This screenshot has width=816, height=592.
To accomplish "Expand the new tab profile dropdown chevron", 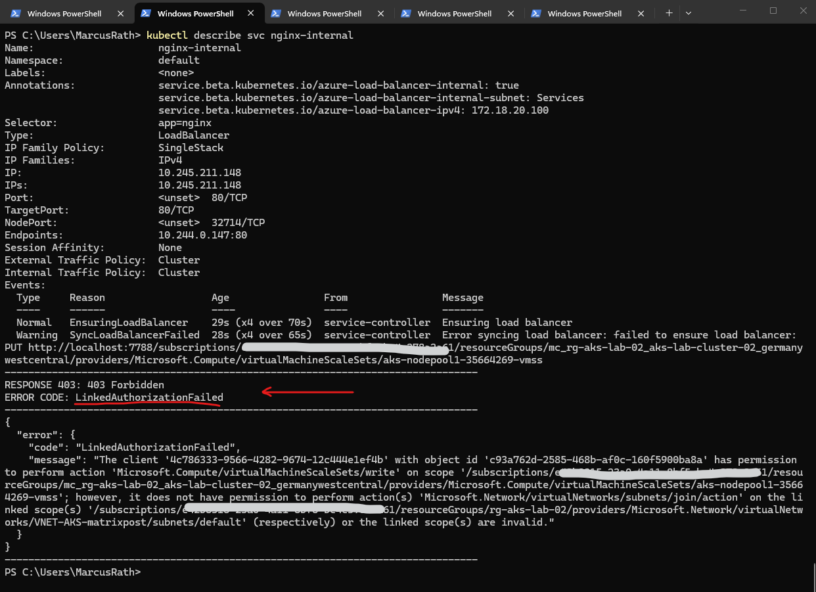I will (x=689, y=13).
